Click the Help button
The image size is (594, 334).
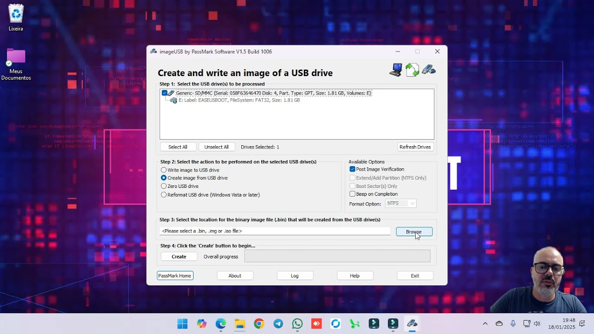click(x=355, y=276)
